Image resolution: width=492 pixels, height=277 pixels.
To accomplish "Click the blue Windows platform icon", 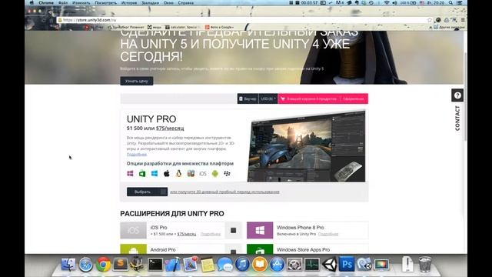I will pos(155,174).
